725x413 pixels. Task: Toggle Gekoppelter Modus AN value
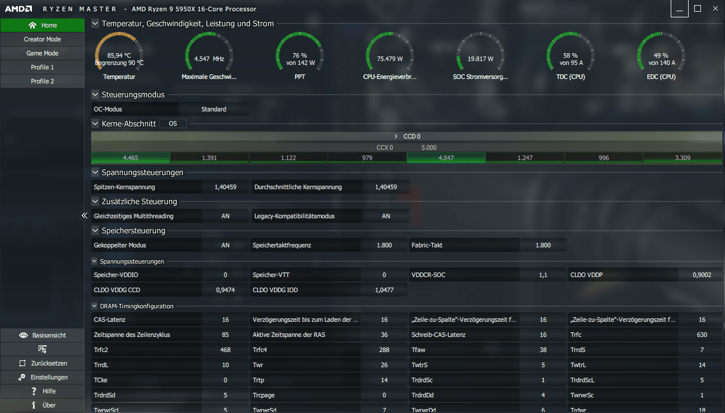coord(225,245)
